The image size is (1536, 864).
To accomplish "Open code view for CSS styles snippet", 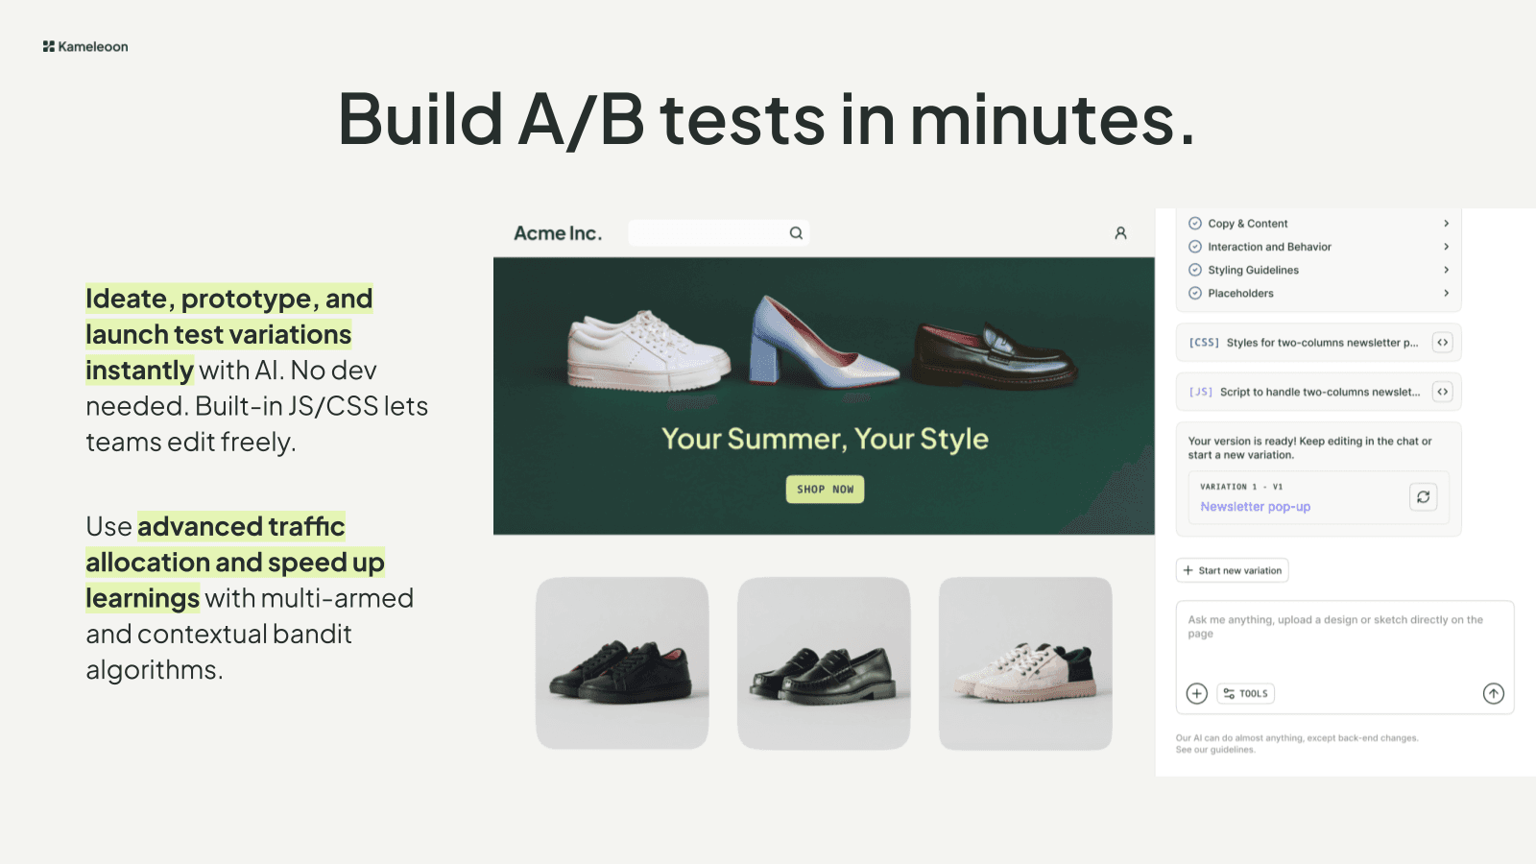I will coord(1442,343).
